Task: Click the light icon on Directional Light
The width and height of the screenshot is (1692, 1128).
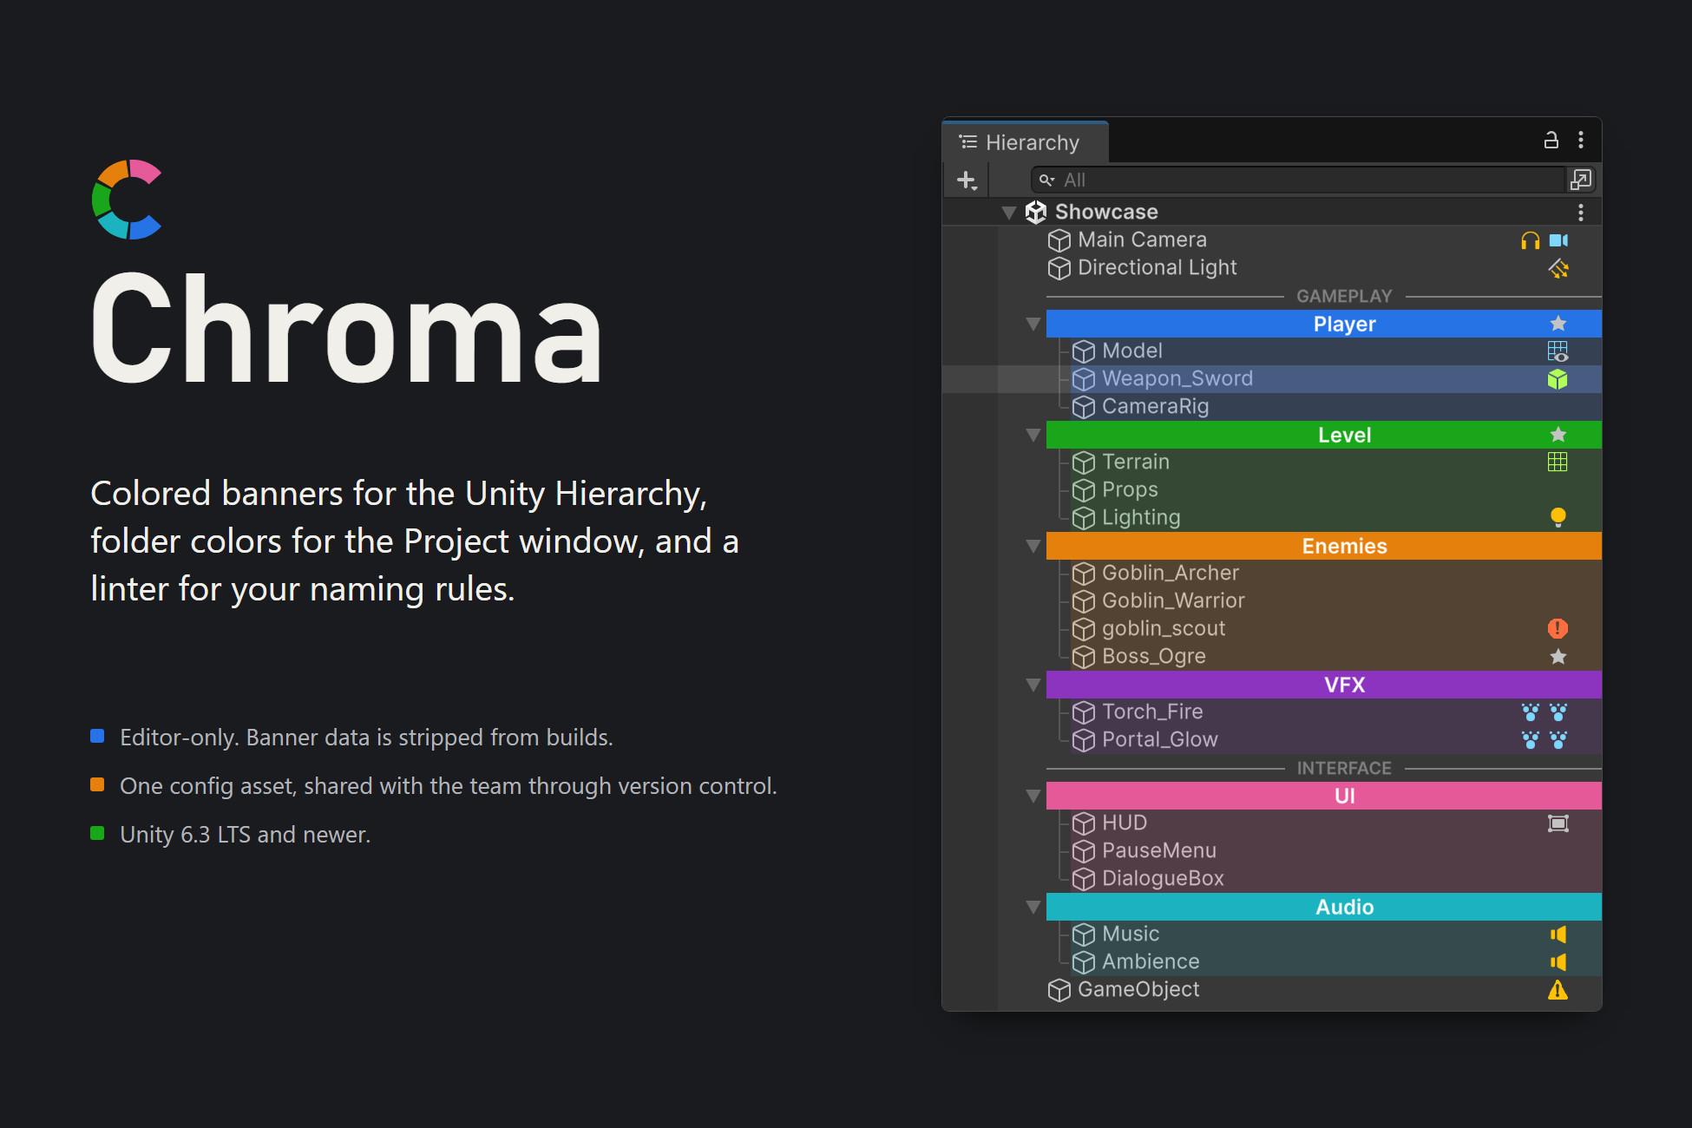Action: click(x=1558, y=268)
